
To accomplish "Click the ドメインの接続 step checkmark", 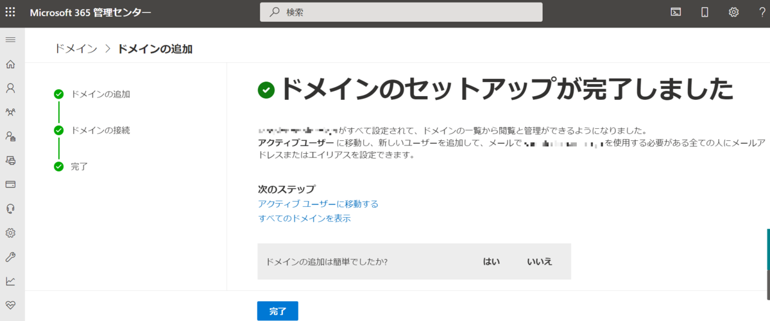I will pyautogui.click(x=59, y=130).
